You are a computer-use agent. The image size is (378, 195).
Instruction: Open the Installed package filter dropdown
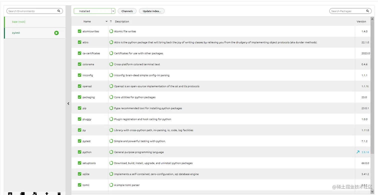coord(94,11)
